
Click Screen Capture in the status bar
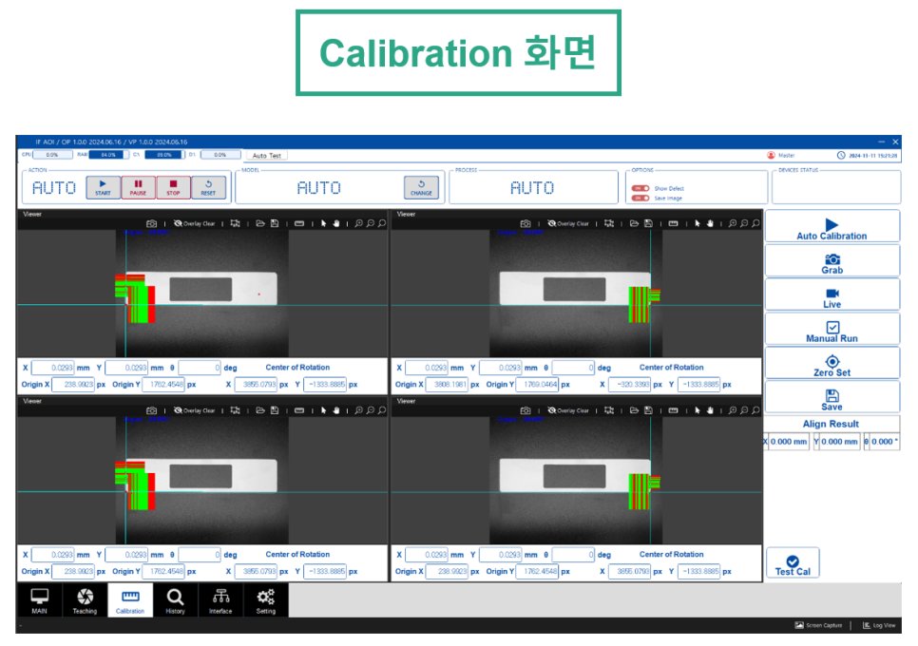[x=818, y=625]
